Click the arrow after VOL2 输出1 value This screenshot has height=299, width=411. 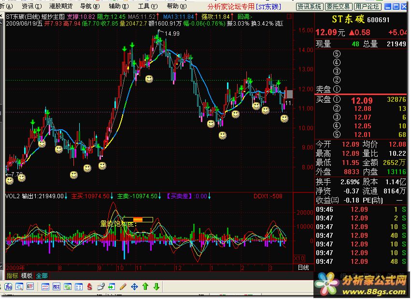66,196
